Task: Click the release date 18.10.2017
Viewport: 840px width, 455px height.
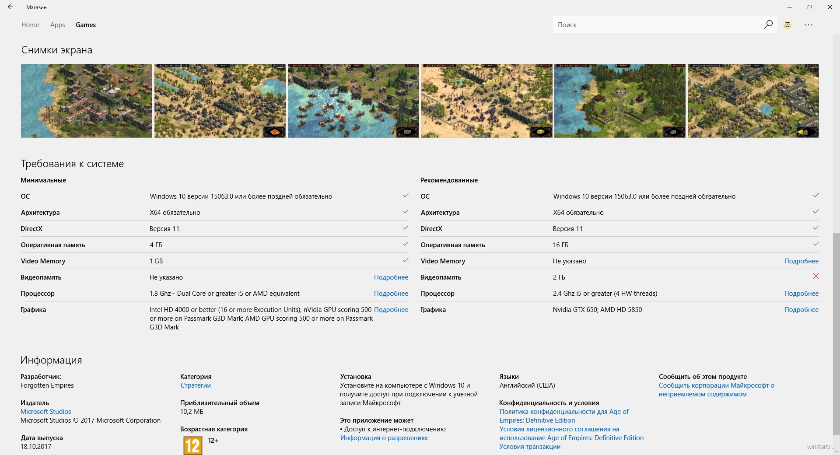Action: [x=36, y=447]
